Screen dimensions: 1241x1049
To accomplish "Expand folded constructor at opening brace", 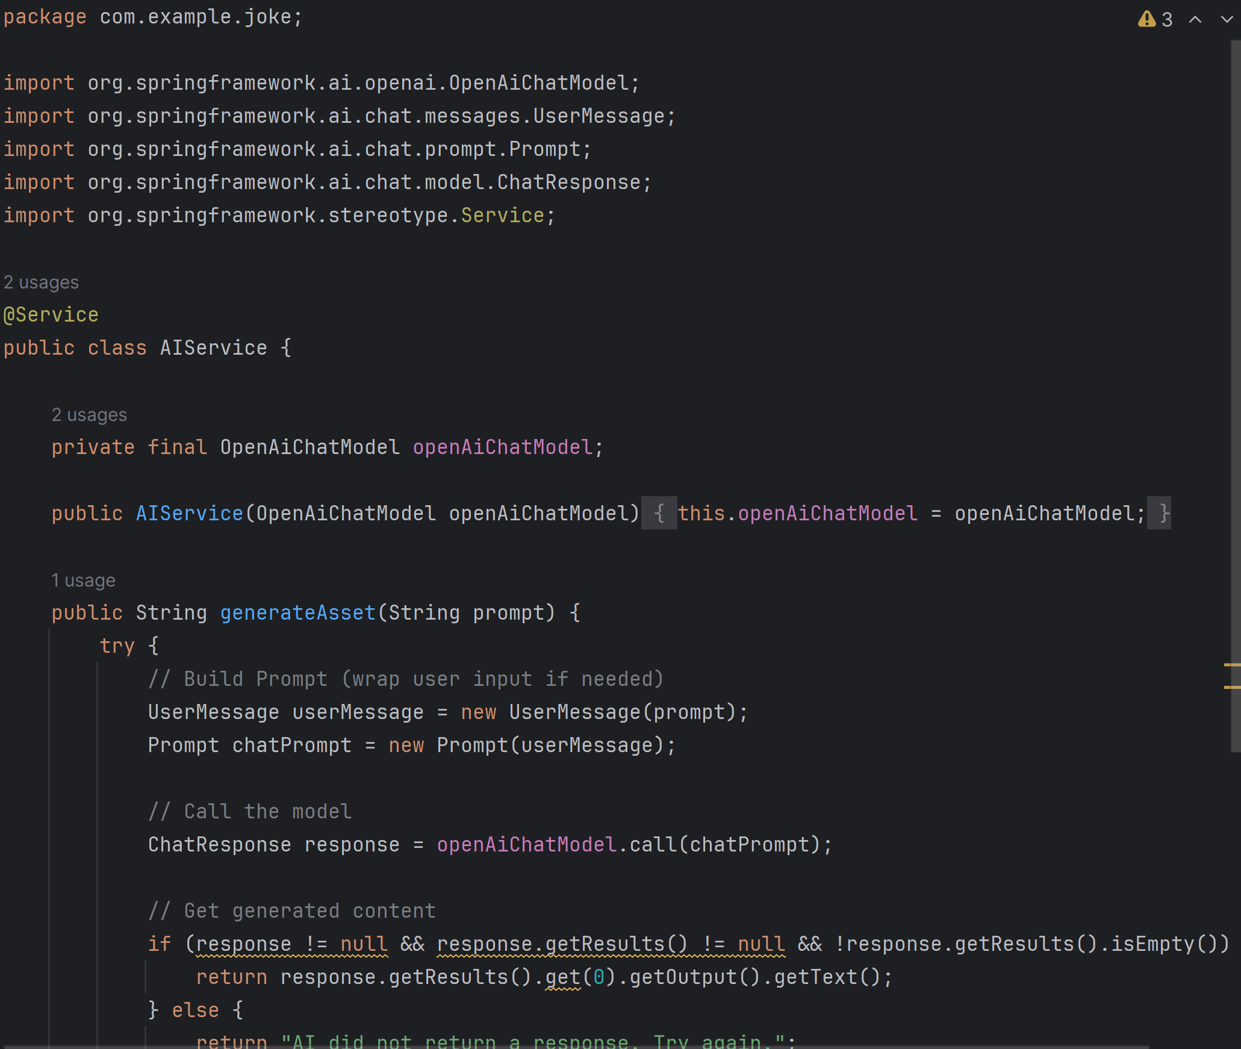I will point(659,513).
